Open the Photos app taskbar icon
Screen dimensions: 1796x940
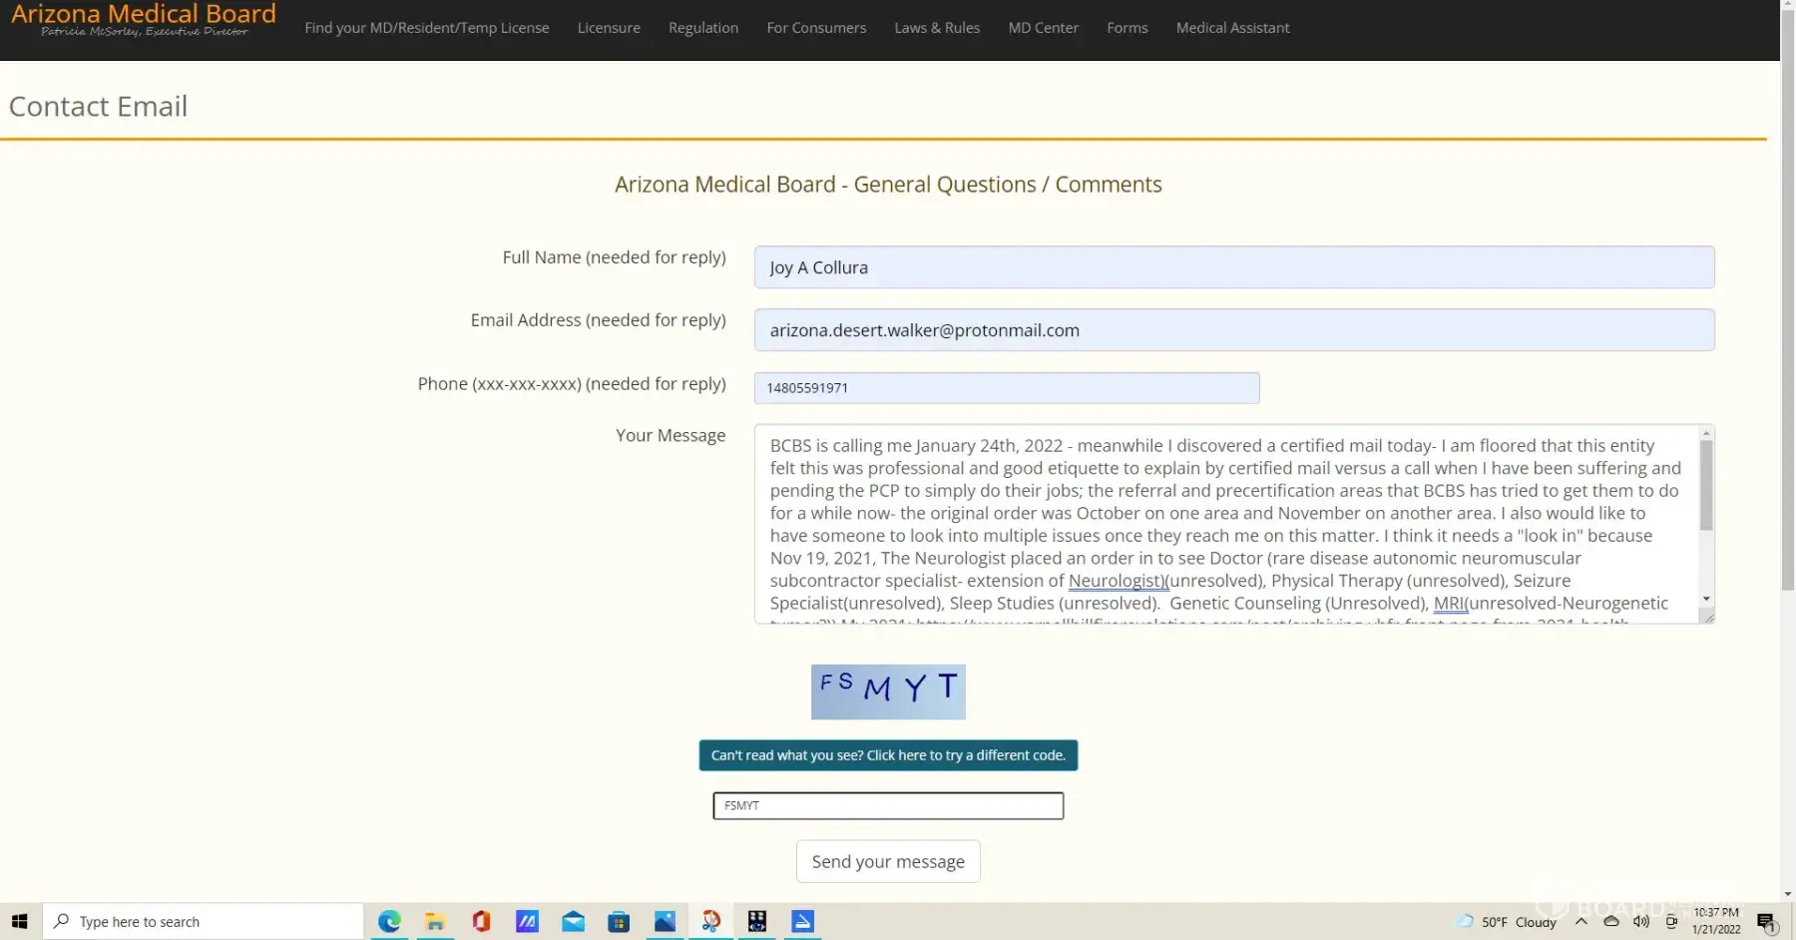[665, 921]
